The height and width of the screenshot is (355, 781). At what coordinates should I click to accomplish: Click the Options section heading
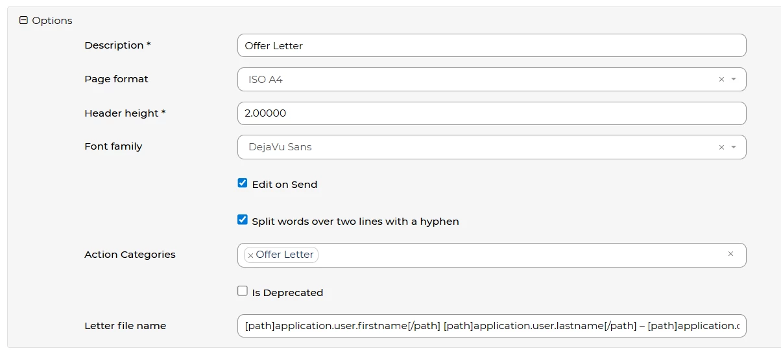click(x=52, y=21)
